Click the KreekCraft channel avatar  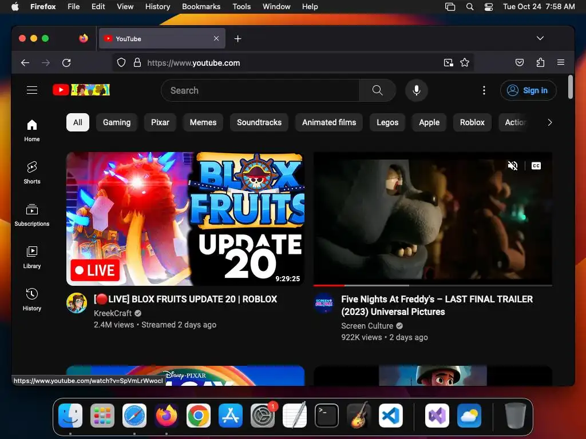(77, 303)
